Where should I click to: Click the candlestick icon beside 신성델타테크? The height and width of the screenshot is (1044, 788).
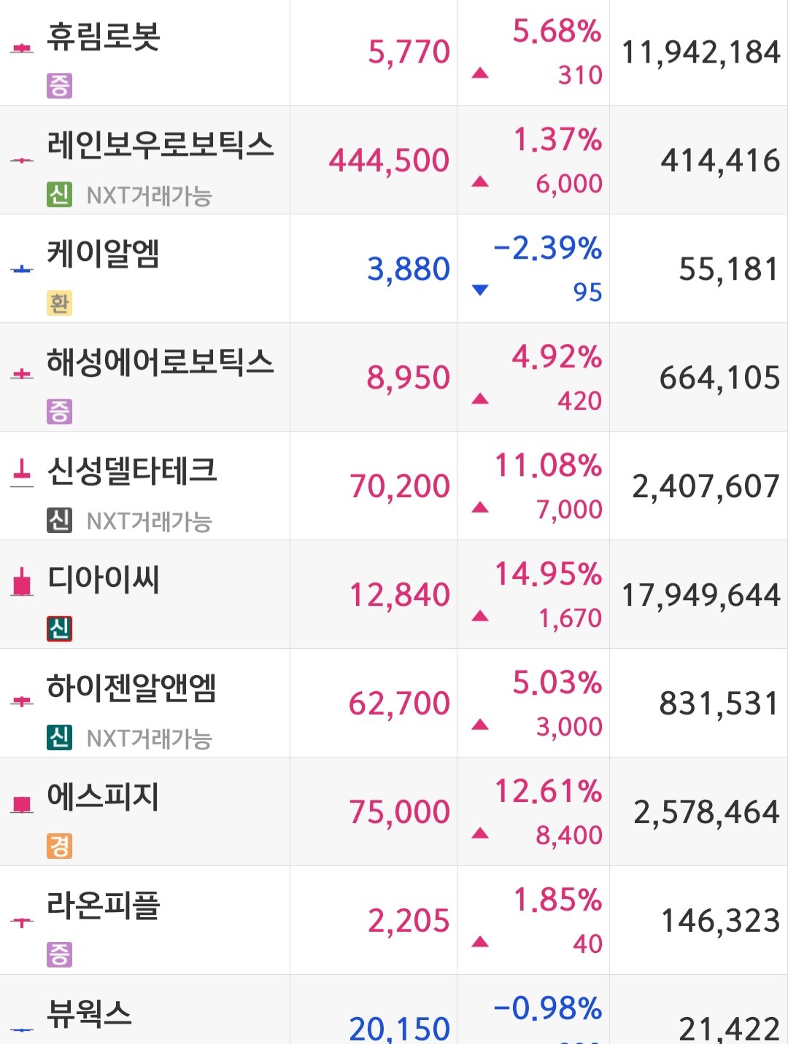point(23,472)
